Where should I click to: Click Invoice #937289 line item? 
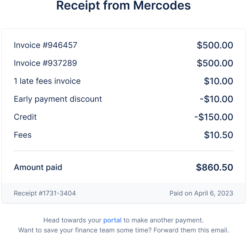click(x=45, y=63)
